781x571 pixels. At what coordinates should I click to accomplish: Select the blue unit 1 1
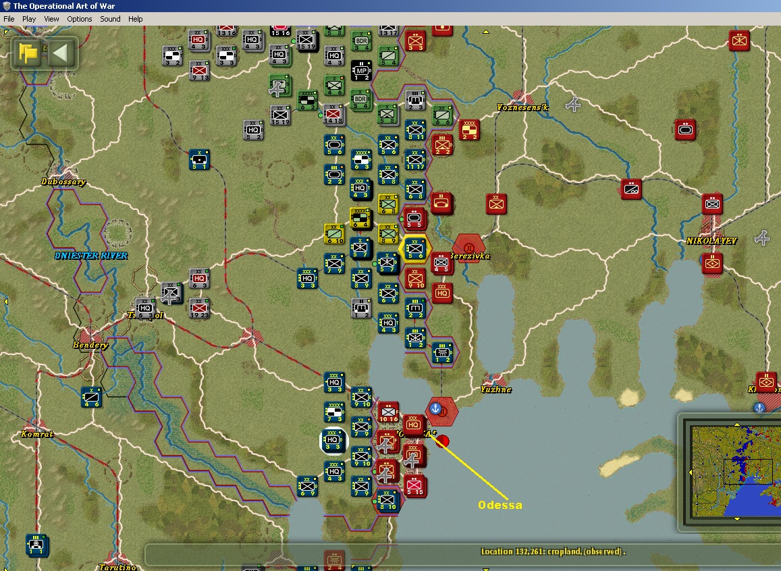[x=36, y=545]
